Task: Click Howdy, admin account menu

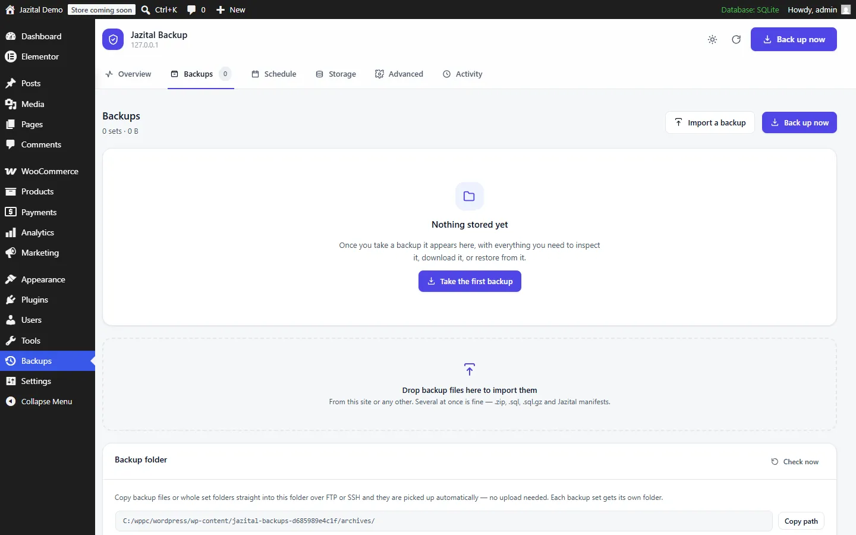Action: pyautogui.click(x=819, y=10)
